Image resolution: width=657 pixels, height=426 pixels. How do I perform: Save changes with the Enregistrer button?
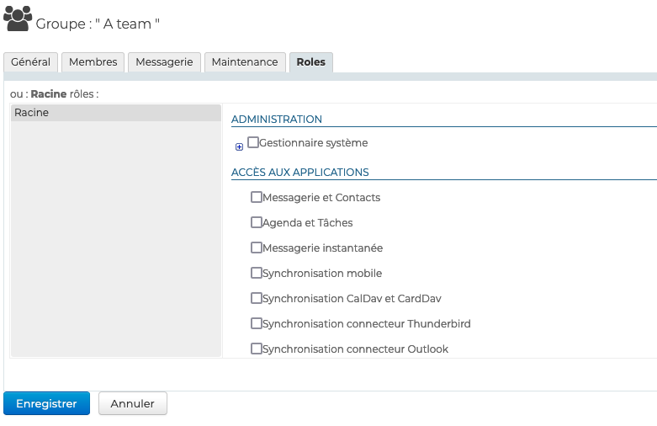pyautogui.click(x=46, y=403)
